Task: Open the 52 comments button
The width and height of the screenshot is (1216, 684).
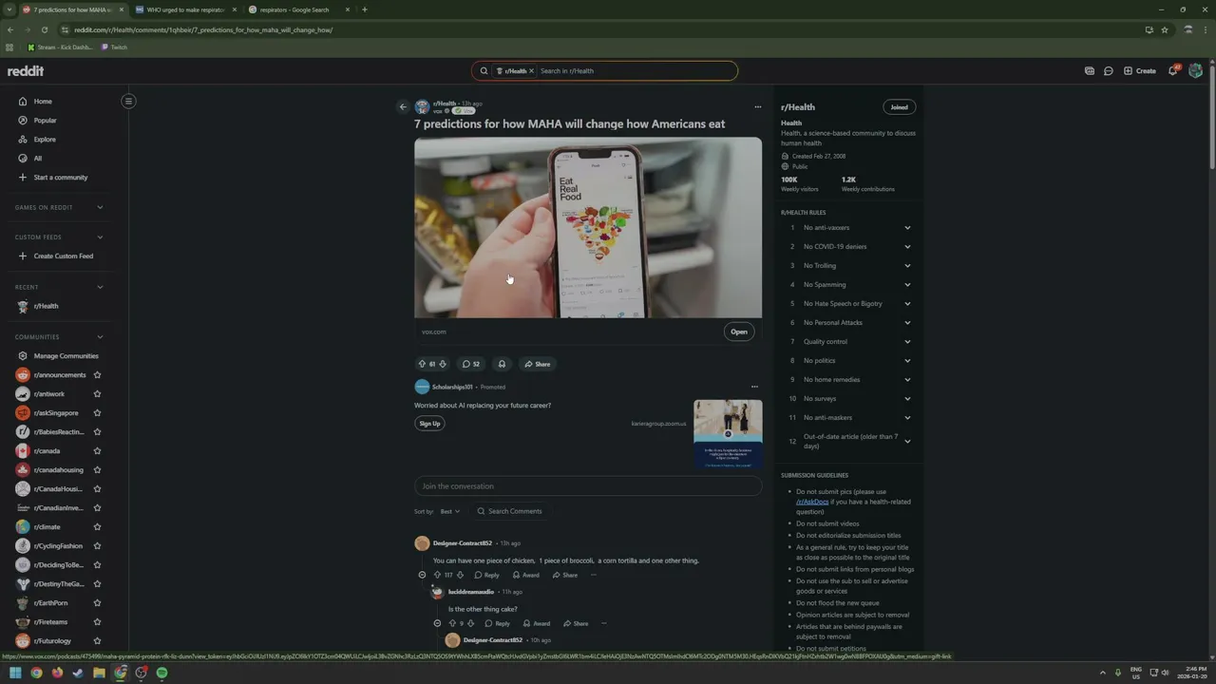Action: click(x=470, y=364)
